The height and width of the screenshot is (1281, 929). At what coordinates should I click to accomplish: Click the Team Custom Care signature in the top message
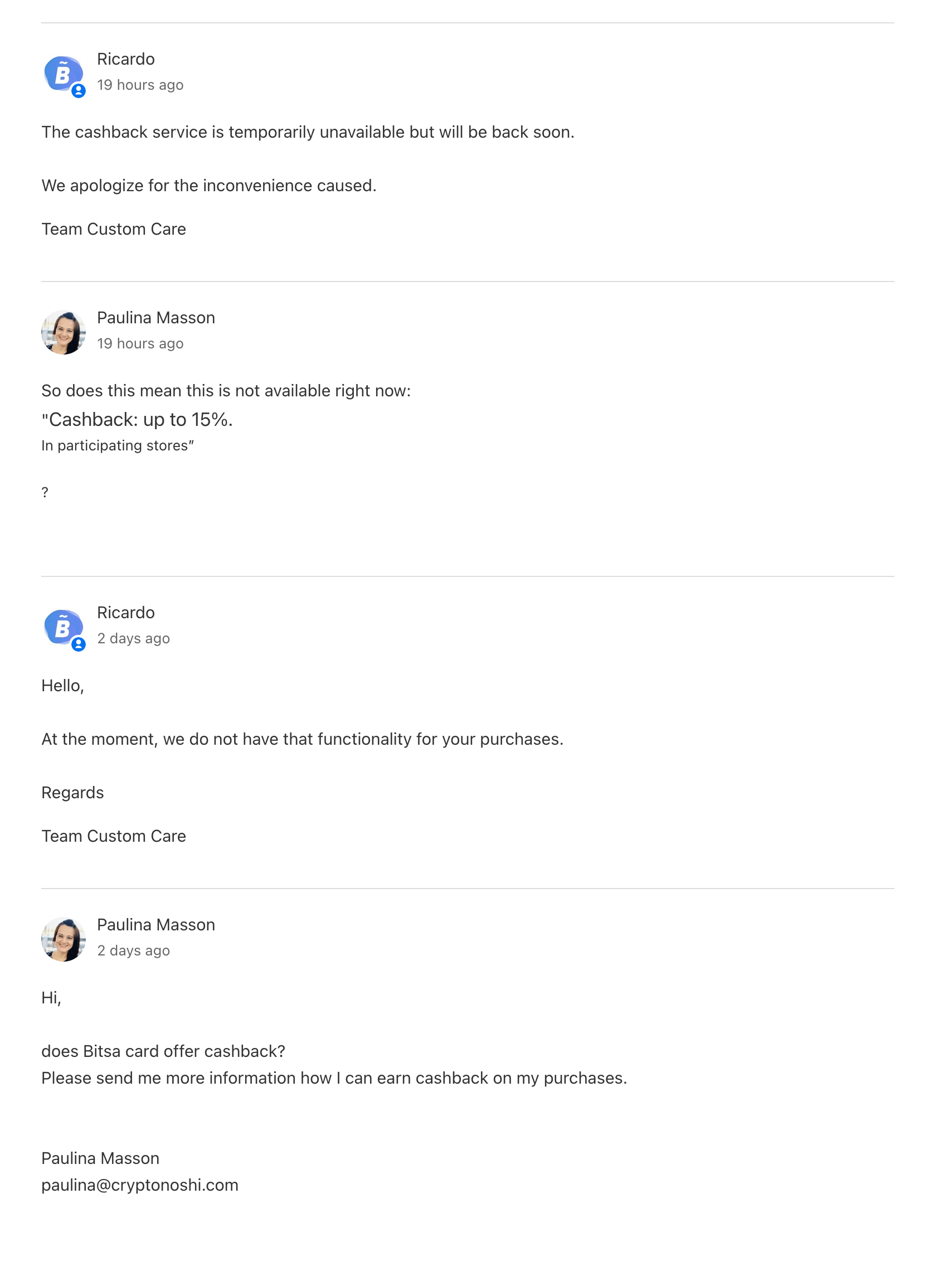[114, 229]
